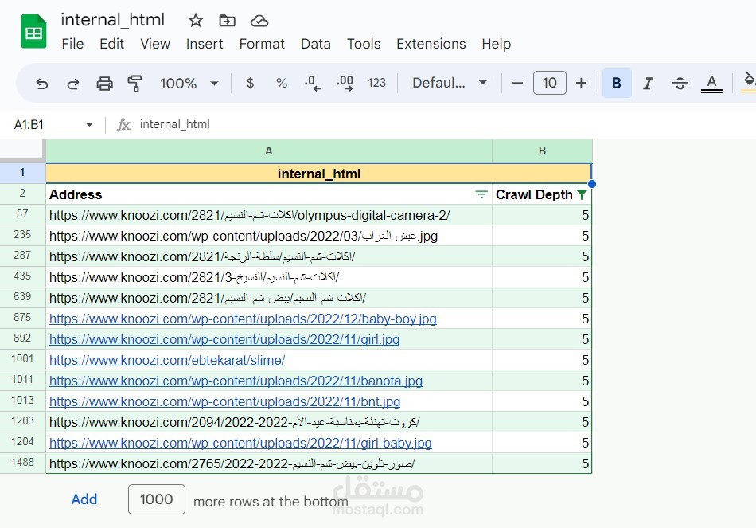Screen dimensions: 756x528
Task: Toggle bold formatting
Action: click(617, 83)
